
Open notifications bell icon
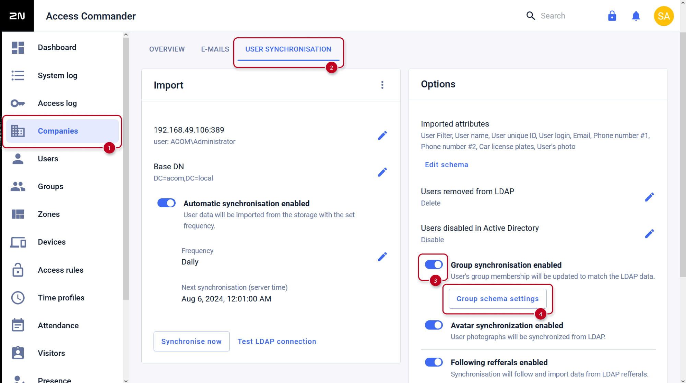[x=636, y=16]
